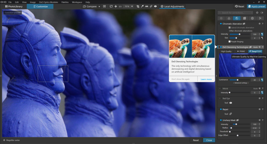The width and height of the screenshot is (267, 144).
Task: Activate the Horizon leveling tool
Action: pyautogui.click(x=147, y=6)
